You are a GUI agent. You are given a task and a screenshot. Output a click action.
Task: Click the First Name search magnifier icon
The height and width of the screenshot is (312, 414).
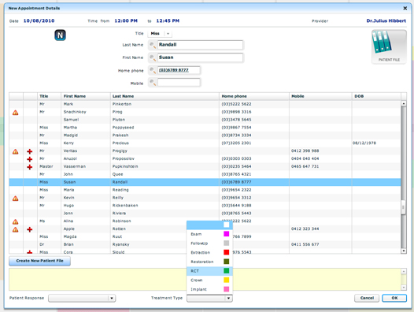[153, 58]
